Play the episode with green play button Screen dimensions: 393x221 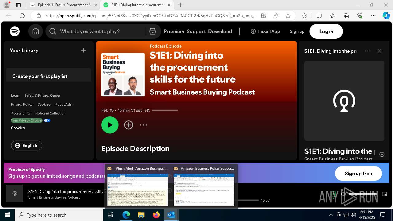(x=110, y=125)
